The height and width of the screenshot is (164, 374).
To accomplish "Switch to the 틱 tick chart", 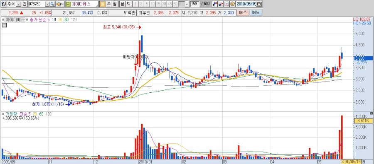I will point(128,4).
